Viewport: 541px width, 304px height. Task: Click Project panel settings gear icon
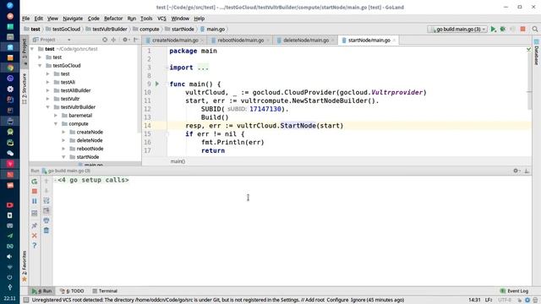(125, 40)
